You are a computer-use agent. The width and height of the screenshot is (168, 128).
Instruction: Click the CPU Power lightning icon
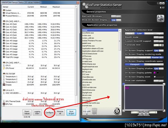[x=4, y=68]
